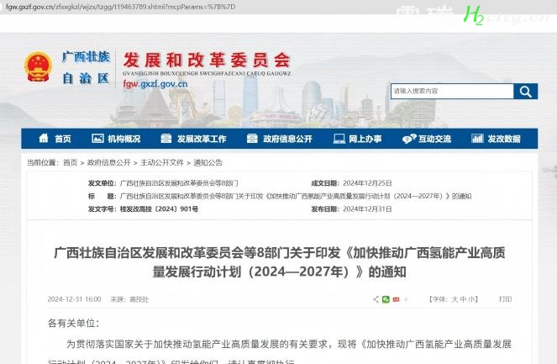The height and width of the screenshot is (364, 557).
Task: Click the chat bubble icon beside 互动交流
Action: pos(409,139)
